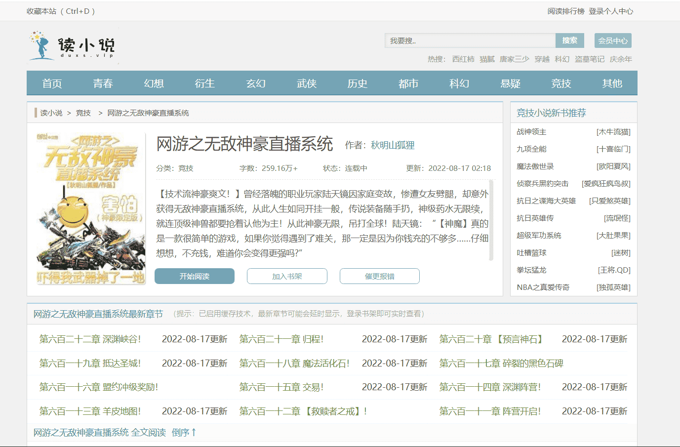Select hot search keyword 盗墓笔记
Viewport: 680px width, 447px height.
tap(589, 59)
